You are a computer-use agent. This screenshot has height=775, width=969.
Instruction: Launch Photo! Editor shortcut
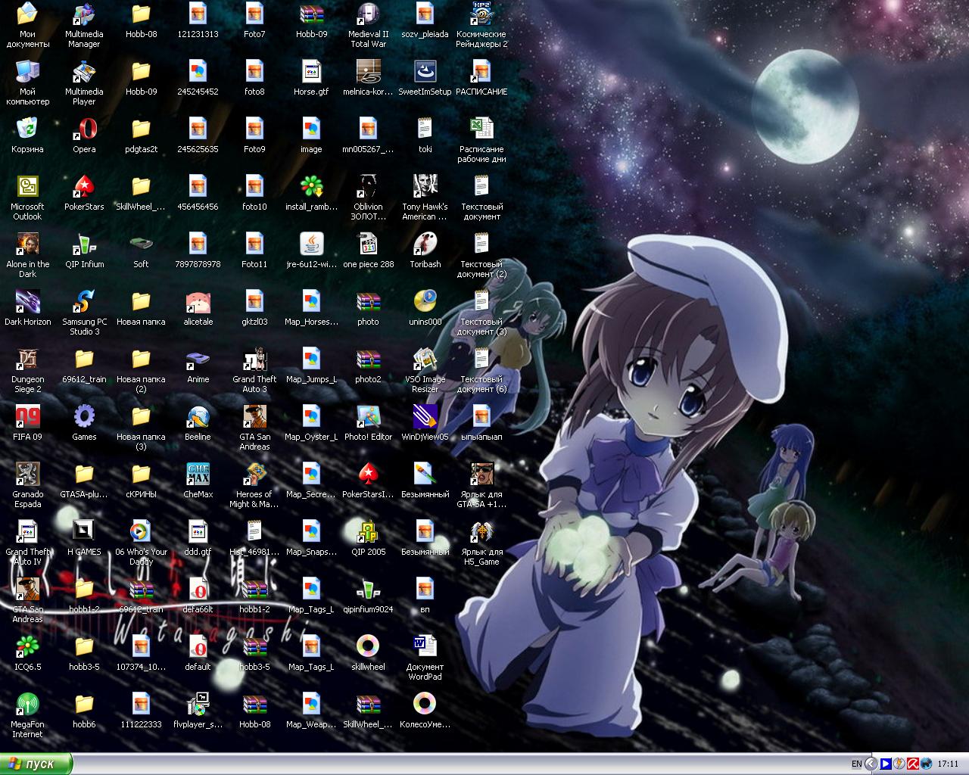tap(368, 416)
